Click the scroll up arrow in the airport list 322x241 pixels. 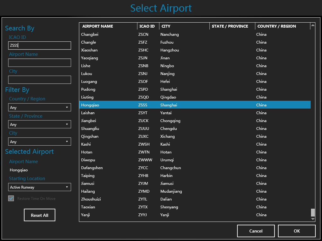(x=313, y=25)
